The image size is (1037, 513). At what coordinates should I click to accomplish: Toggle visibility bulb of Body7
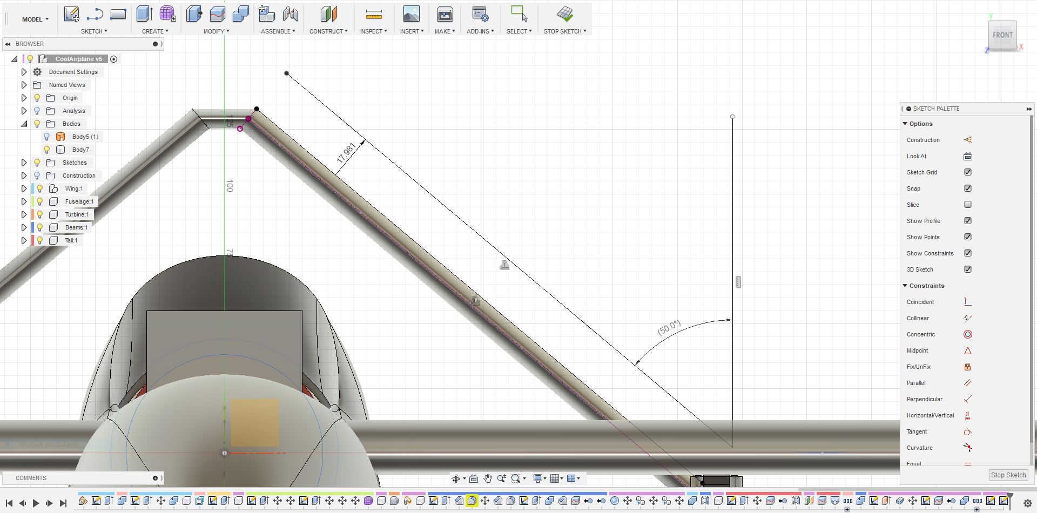[47, 150]
